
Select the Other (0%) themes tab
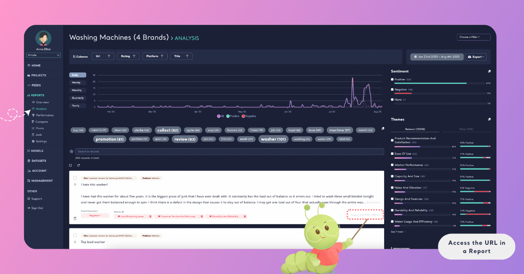pos(465,129)
